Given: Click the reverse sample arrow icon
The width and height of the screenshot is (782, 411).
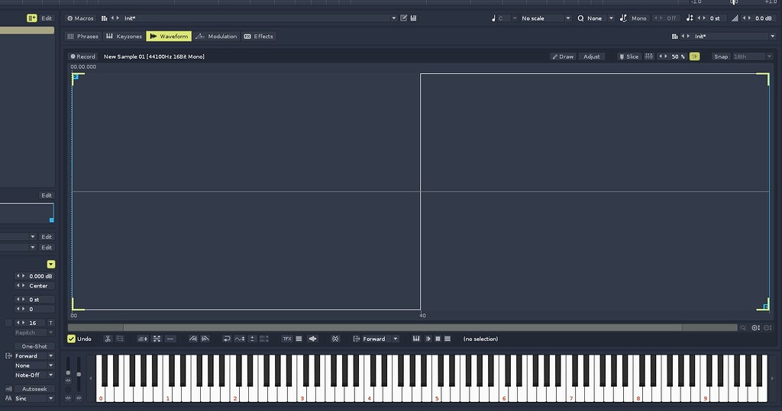Looking at the screenshot, I should pyautogui.click(x=226, y=339).
